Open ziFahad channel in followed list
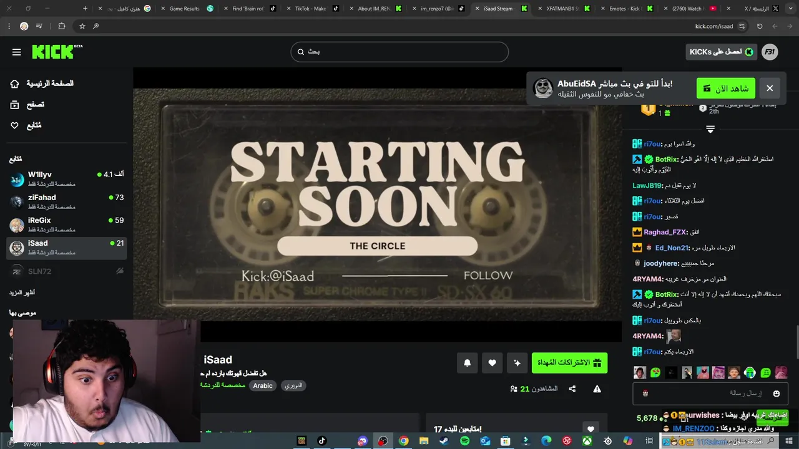 67,202
